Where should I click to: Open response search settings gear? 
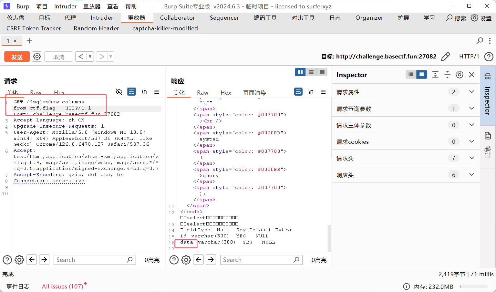click(x=186, y=260)
